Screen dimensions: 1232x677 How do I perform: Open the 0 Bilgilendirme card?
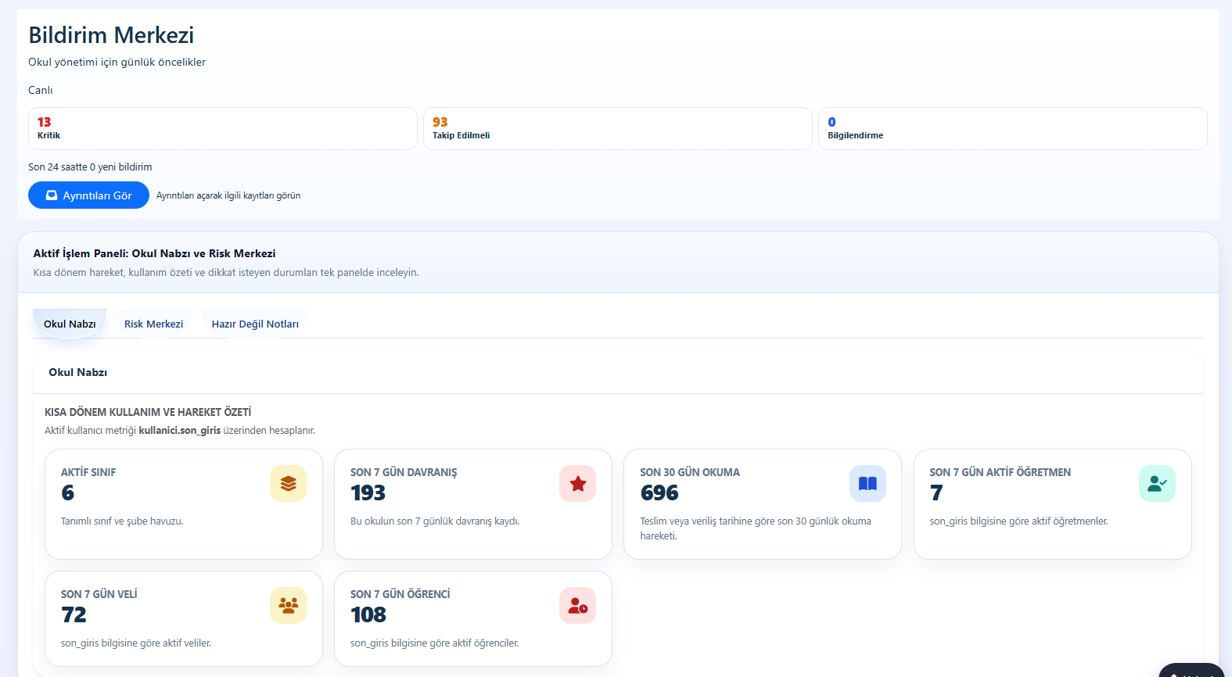[1013, 128]
